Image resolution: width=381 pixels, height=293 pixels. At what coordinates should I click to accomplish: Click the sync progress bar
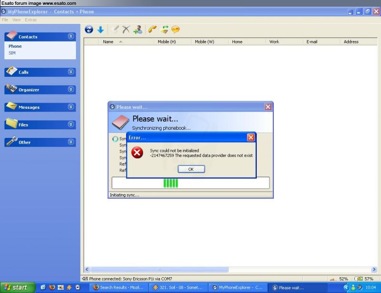tap(190, 183)
